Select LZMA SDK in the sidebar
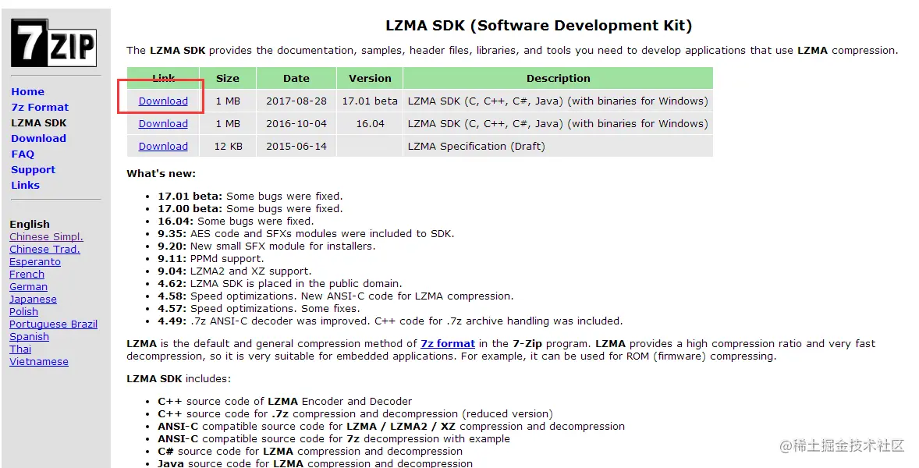Screen dimensions: 919x468 (39, 123)
